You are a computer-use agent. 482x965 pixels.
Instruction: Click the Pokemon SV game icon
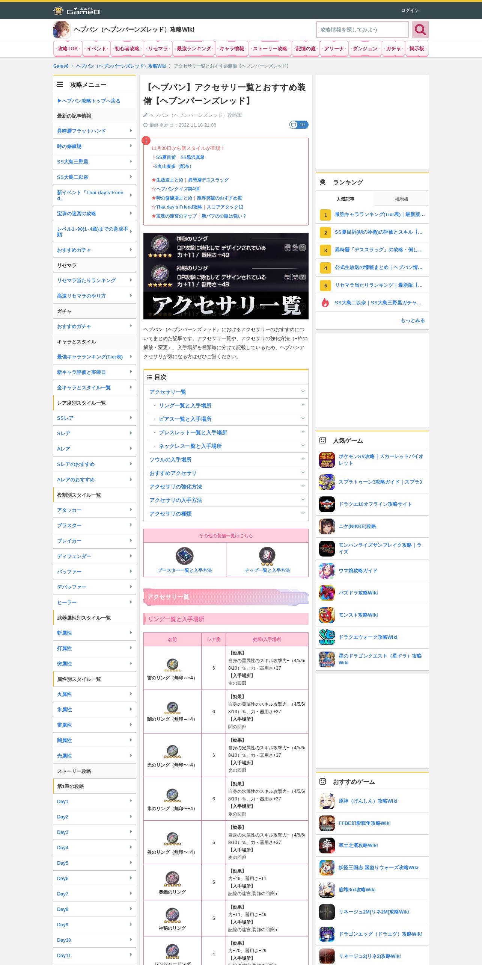327,460
